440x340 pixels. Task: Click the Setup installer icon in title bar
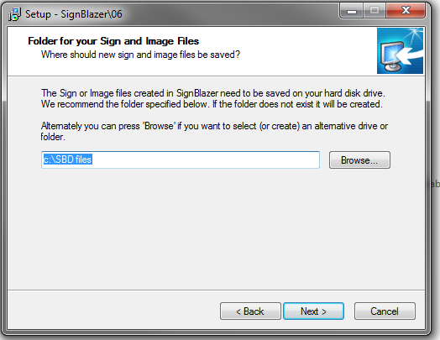[14, 14]
